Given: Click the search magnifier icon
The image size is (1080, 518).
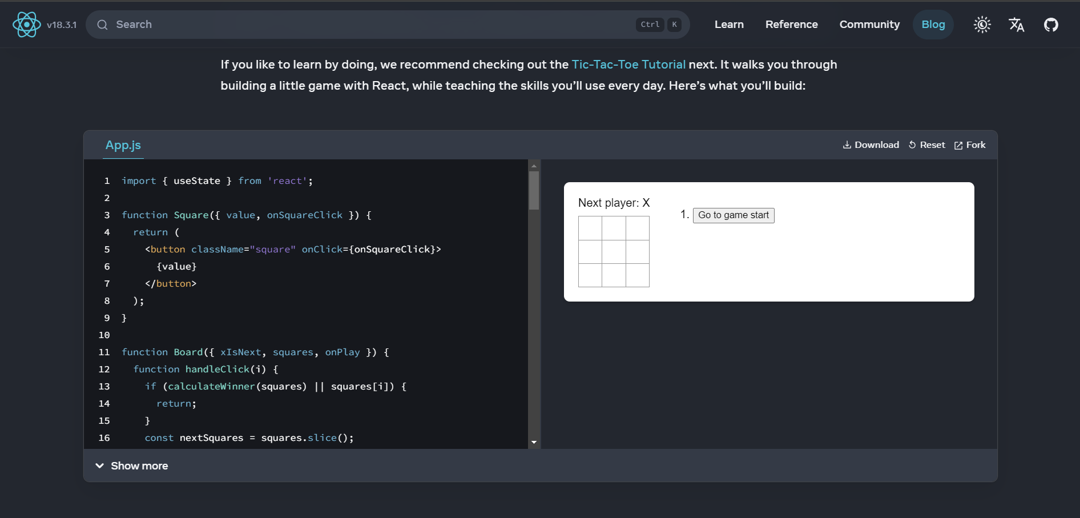Looking at the screenshot, I should 102,25.
